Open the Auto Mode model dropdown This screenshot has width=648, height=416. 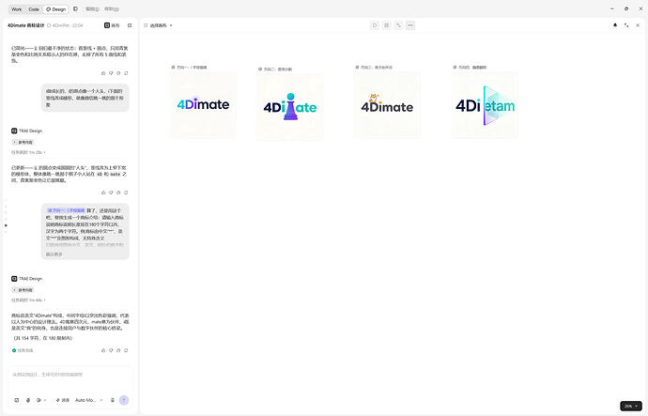click(89, 400)
